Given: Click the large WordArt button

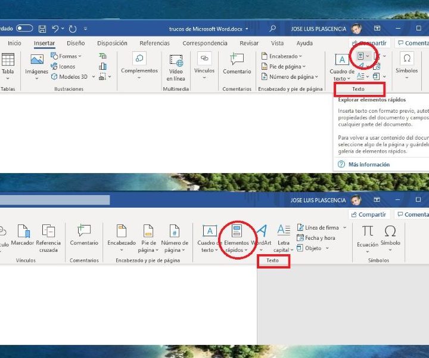Looking at the screenshot, I should tap(262, 238).
